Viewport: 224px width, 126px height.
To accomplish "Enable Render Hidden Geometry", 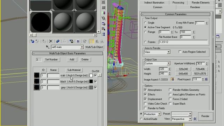I will [170, 90].
